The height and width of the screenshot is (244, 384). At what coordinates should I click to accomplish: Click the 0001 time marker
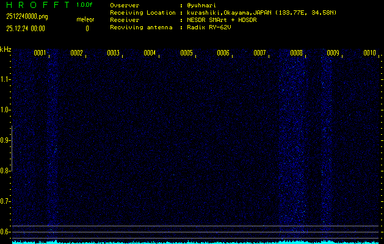point(40,53)
